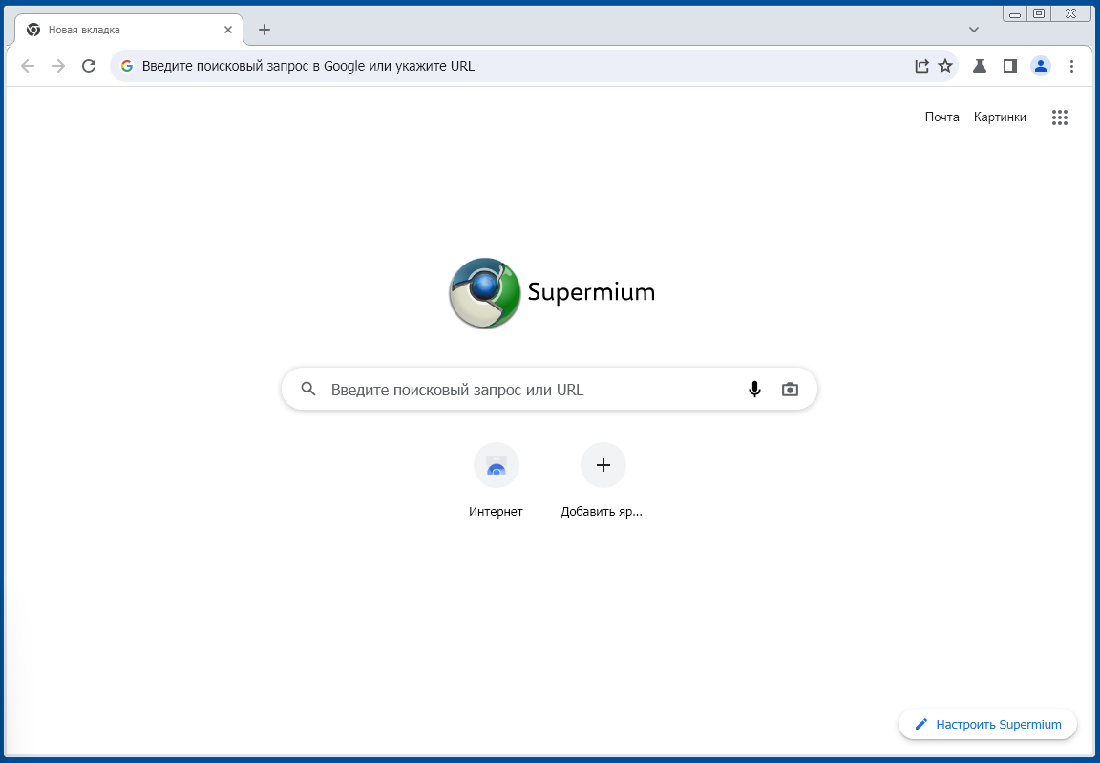Click the Добавить ярлык shortcut tile
This screenshot has width=1100, height=763.
(x=603, y=465)
